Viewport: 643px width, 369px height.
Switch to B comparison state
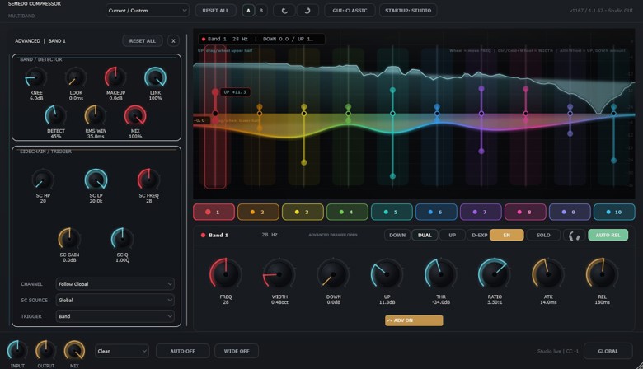[261, 11]
